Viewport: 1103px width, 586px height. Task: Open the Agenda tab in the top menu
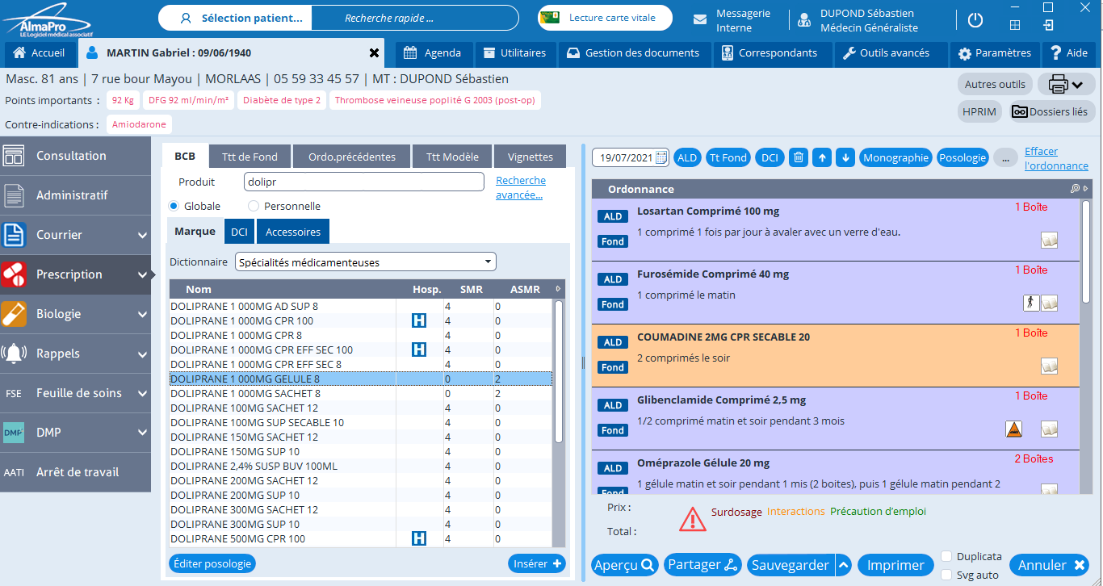coord(433,53)
